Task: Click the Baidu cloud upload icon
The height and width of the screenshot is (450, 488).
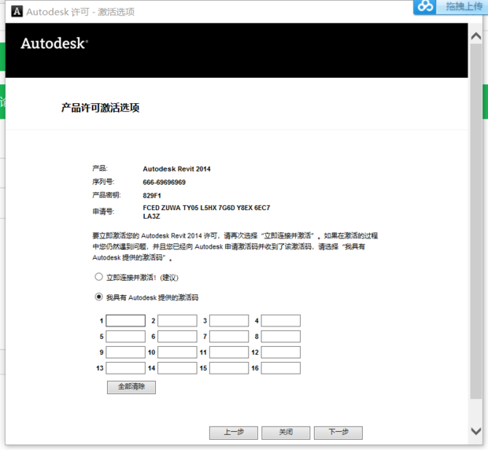Action: (426, 7)
